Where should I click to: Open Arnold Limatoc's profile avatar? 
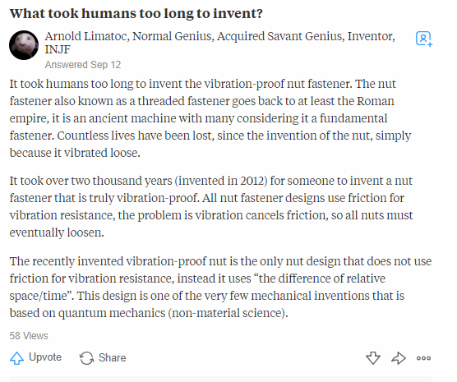pyautogui.click(x=24, y=45)
